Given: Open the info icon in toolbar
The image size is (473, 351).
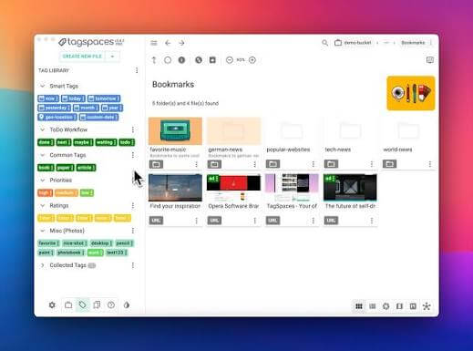Looking at the screenshot, I should click(x=181, y=60).
